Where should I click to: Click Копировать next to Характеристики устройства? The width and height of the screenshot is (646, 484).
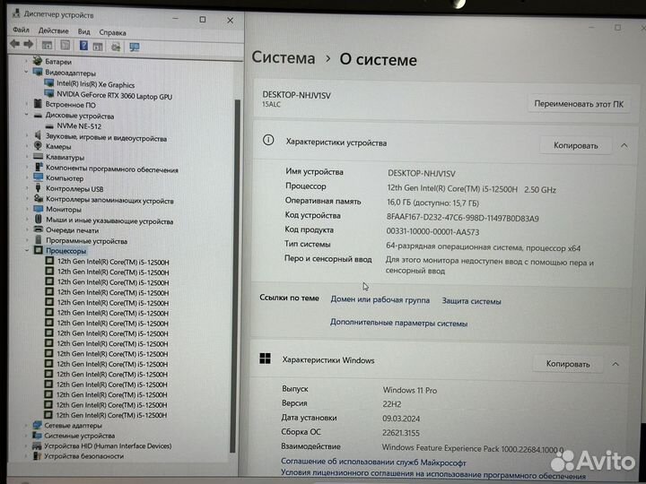click(575, 145)
